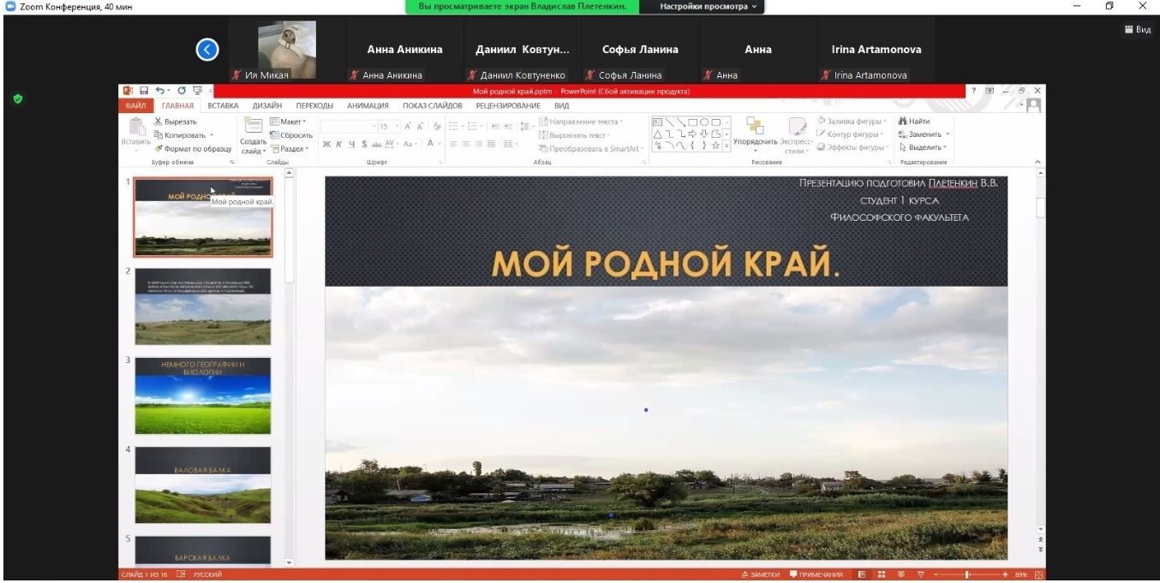Toggle text shadow S button
Screen dimensions: 1160x583
363,144
